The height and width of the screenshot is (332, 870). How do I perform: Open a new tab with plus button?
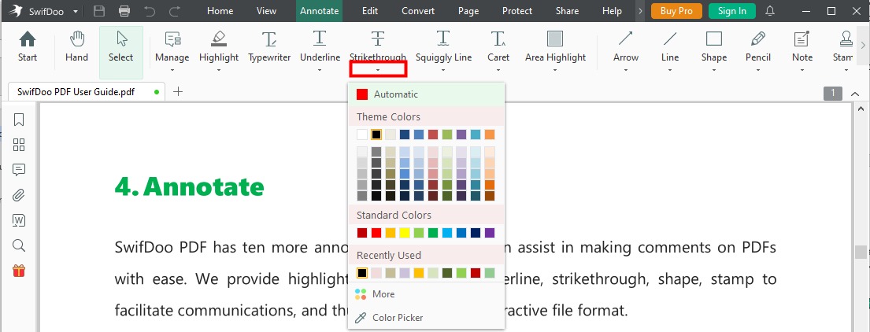178,92
